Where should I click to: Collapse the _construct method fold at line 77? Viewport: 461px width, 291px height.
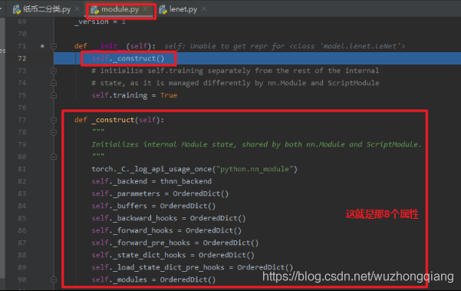[54, 120]
